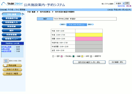Click 元の画面へ戻る button

[117, 62]
